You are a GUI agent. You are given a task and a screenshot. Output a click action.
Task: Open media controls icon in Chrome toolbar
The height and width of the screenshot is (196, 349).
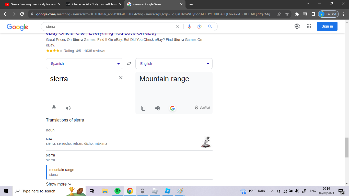305,14
